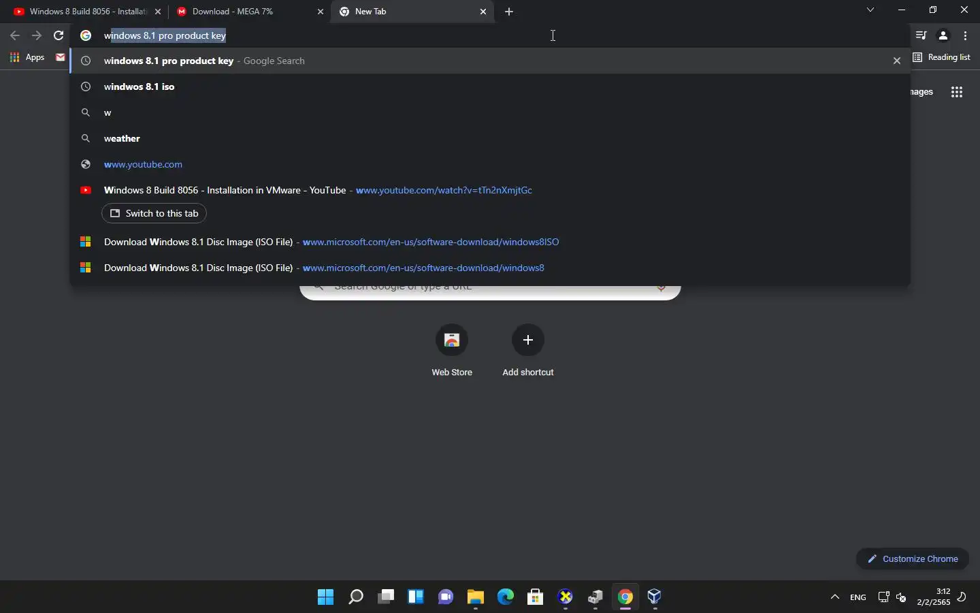Open the windows8ISO Microsoft download suggestion
Viewport: 980px width, 613px height.
coord(490,242)
